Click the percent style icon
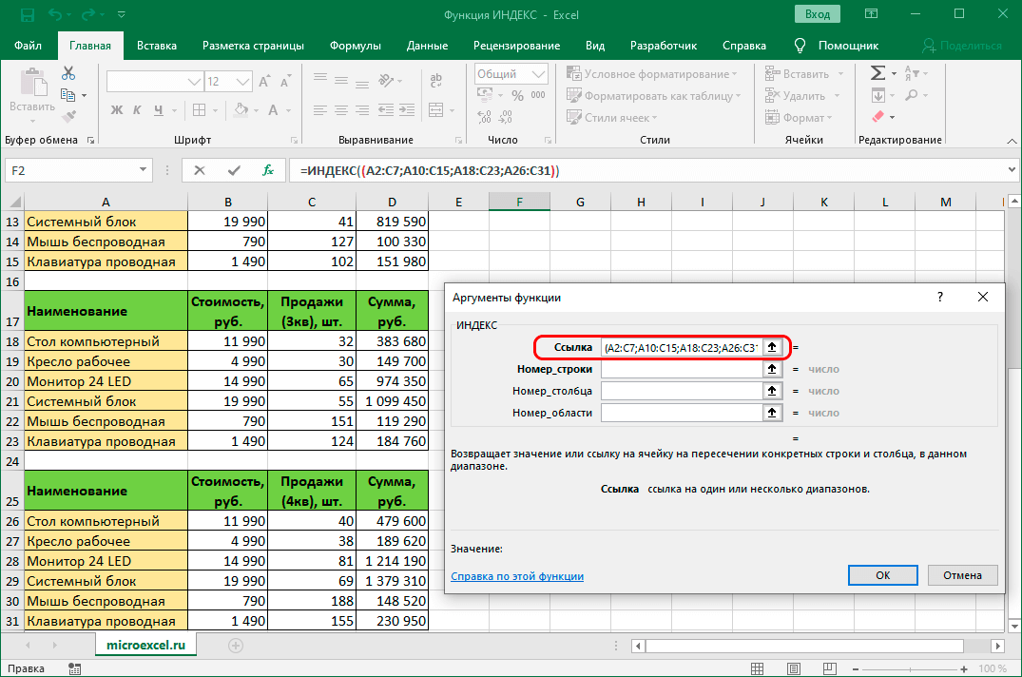This screenshot has height=677, width=1022. click(517, 96)
